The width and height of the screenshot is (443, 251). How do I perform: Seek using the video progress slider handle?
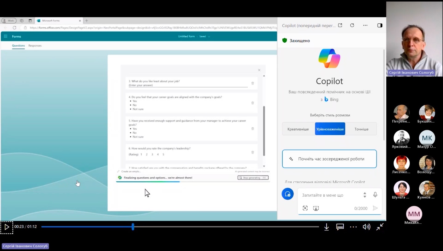[x=133, y=227]
